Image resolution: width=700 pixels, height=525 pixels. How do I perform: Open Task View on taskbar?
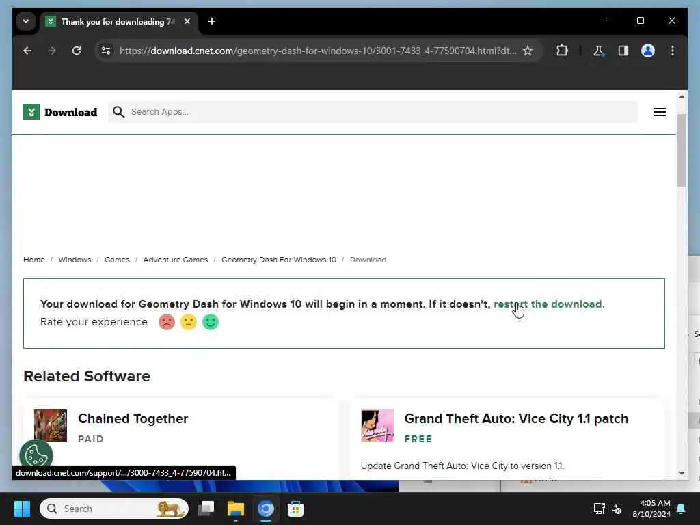point(206,509)
